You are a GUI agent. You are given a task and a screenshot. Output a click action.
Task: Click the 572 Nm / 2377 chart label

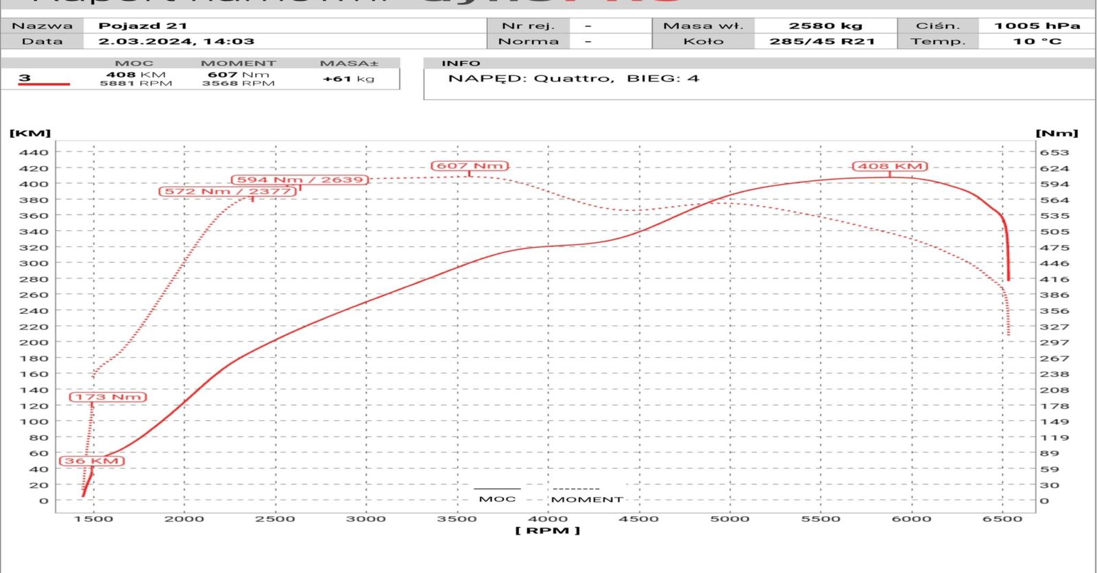[228, 191]
